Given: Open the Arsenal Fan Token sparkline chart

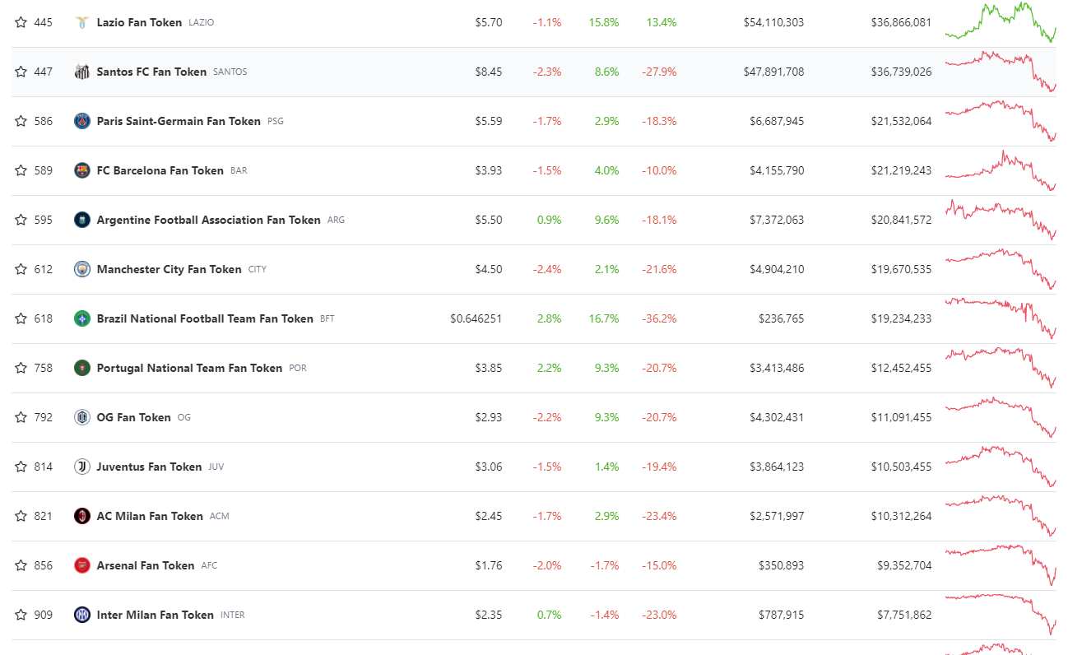Looking at the screenshot, I should (1001, 565).
